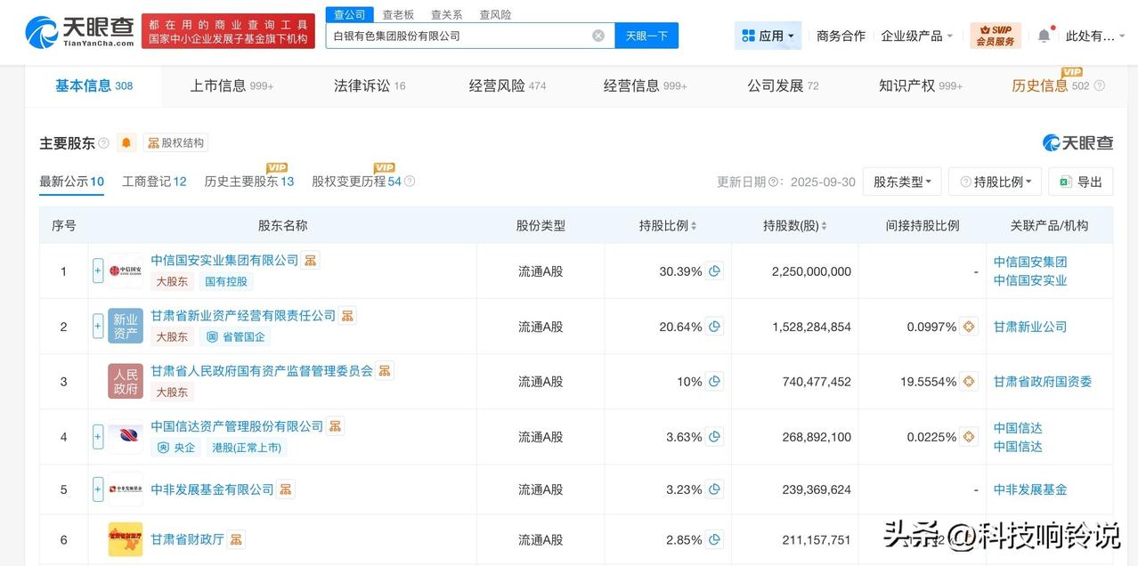This screenshot has height=566, width=1138.
Task: Switch to the 经营风险 474 tab
Action: [508, 85]
